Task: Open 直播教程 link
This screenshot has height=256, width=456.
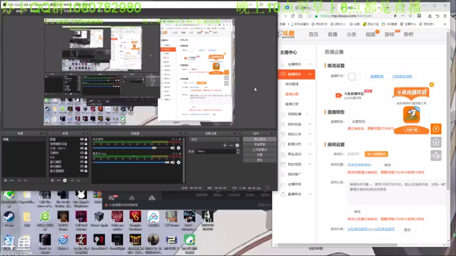Action: click(377, 76)
